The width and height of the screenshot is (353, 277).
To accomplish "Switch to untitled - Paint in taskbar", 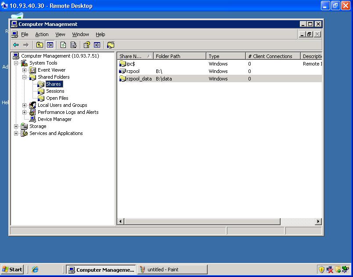I will click(171, 270).
